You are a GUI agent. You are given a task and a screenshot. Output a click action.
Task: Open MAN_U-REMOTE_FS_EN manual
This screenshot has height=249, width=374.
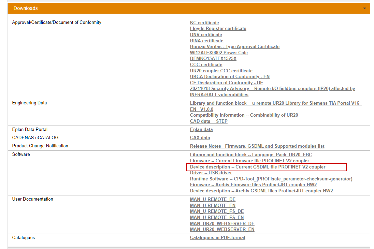[x=217, y=218]
